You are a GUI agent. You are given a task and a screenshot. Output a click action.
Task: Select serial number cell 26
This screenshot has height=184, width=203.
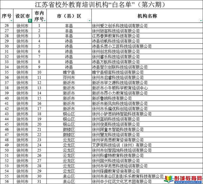coord(7,26)
